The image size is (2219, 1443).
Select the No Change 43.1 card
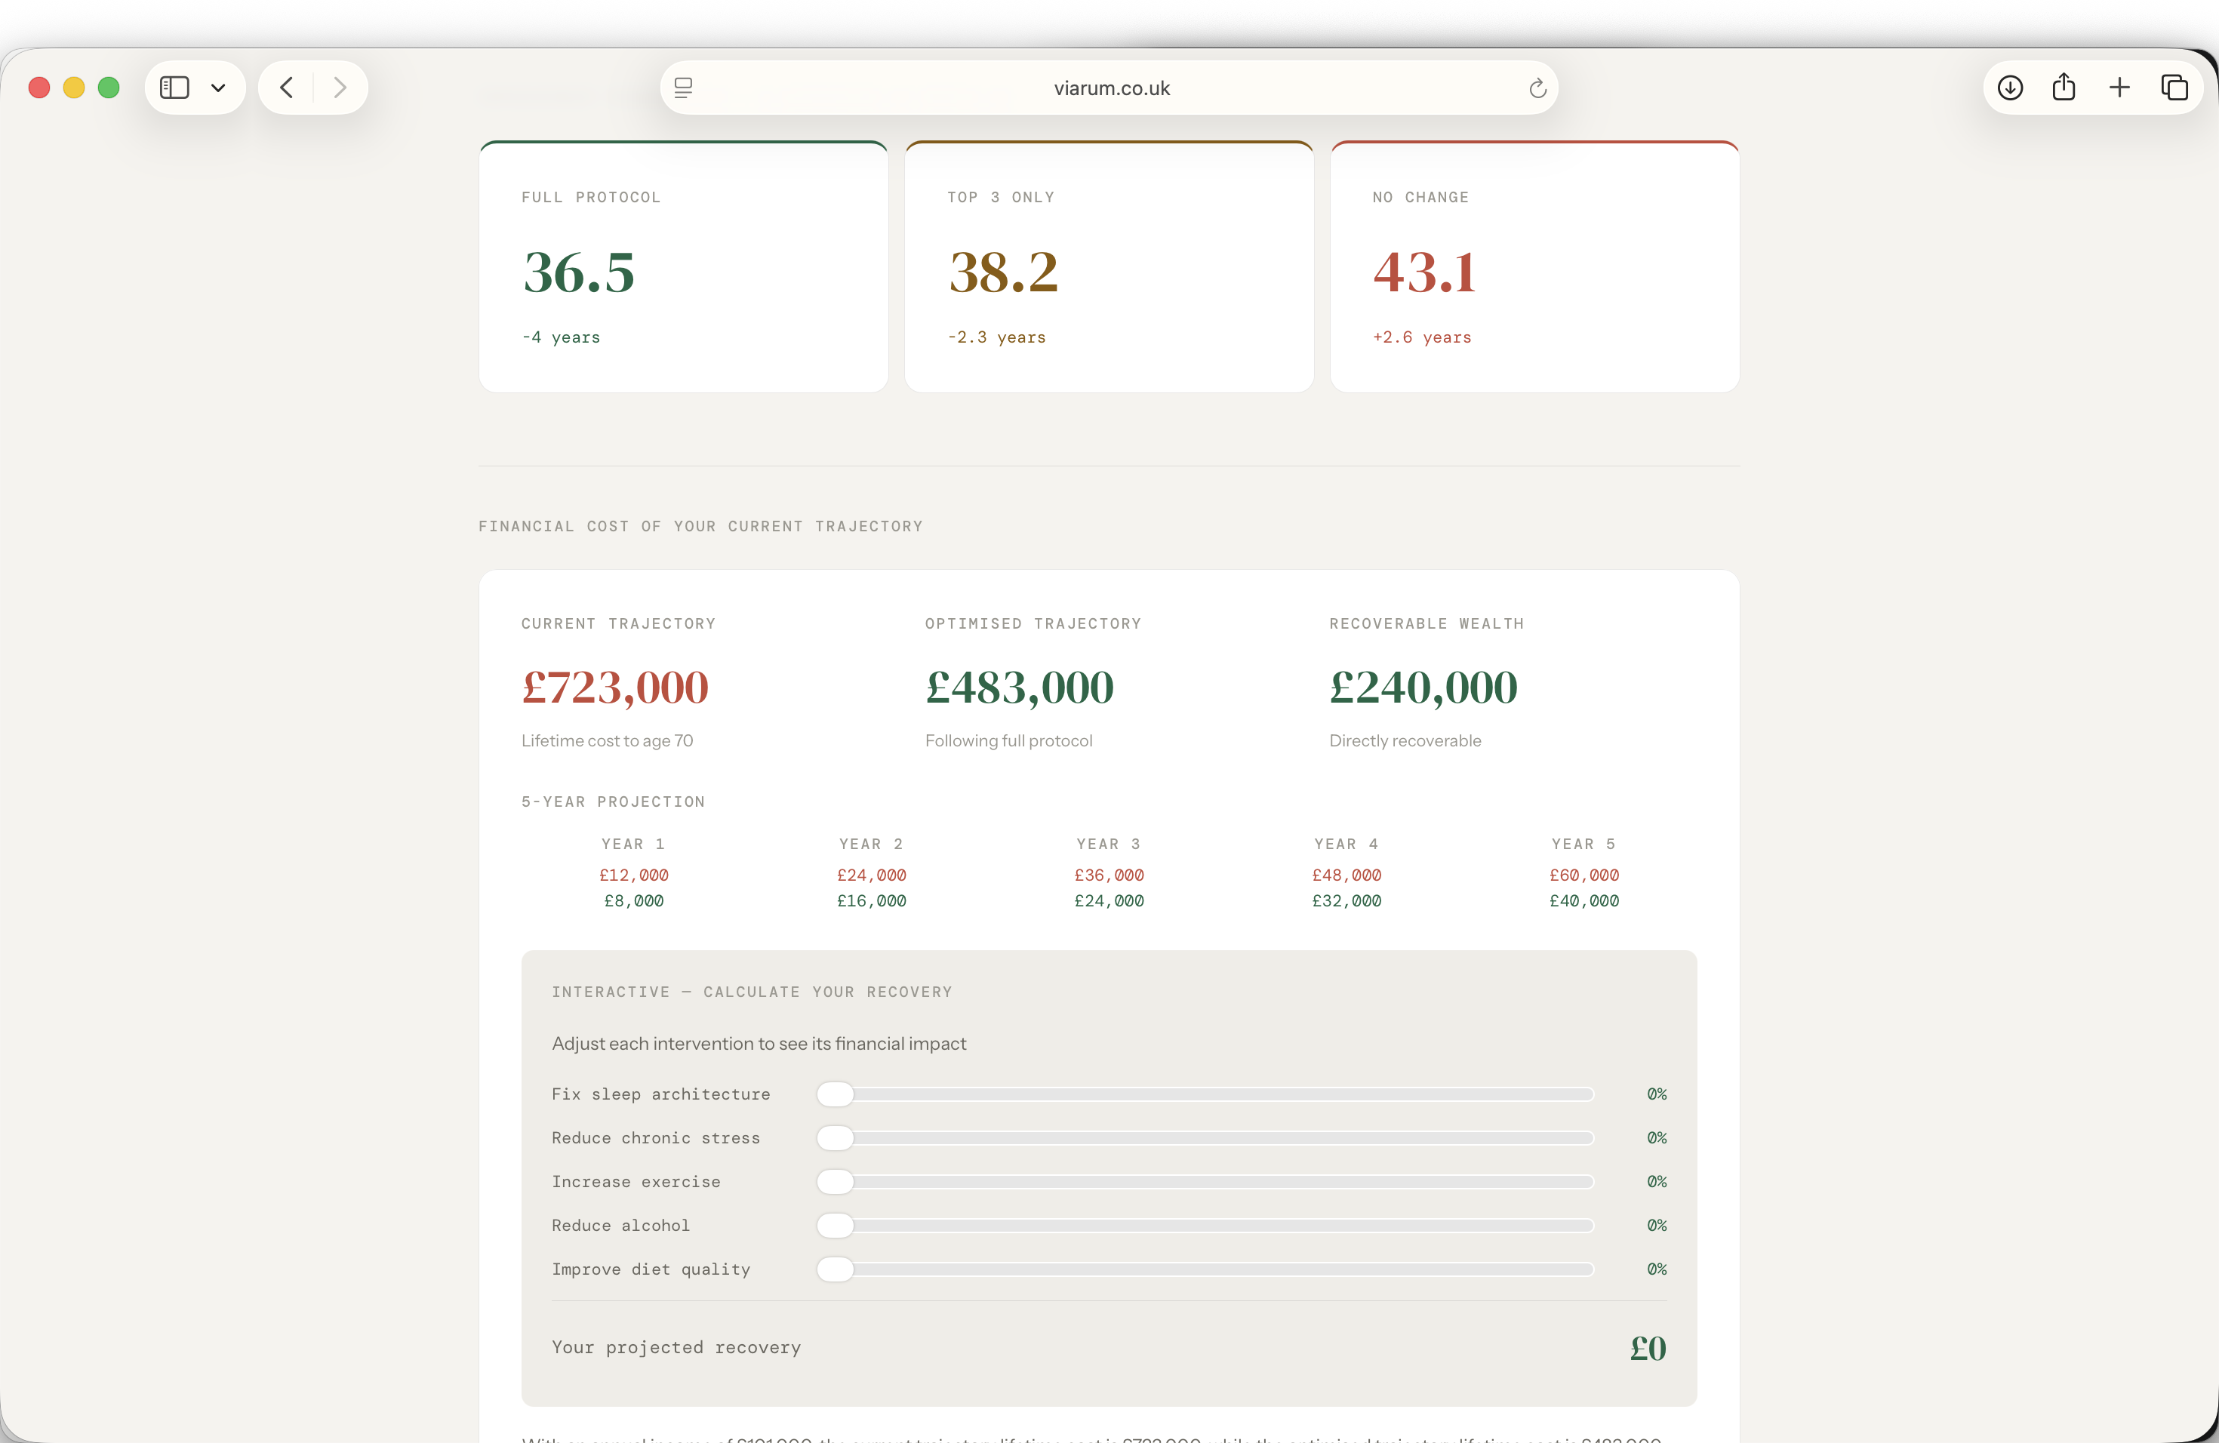1534,266
